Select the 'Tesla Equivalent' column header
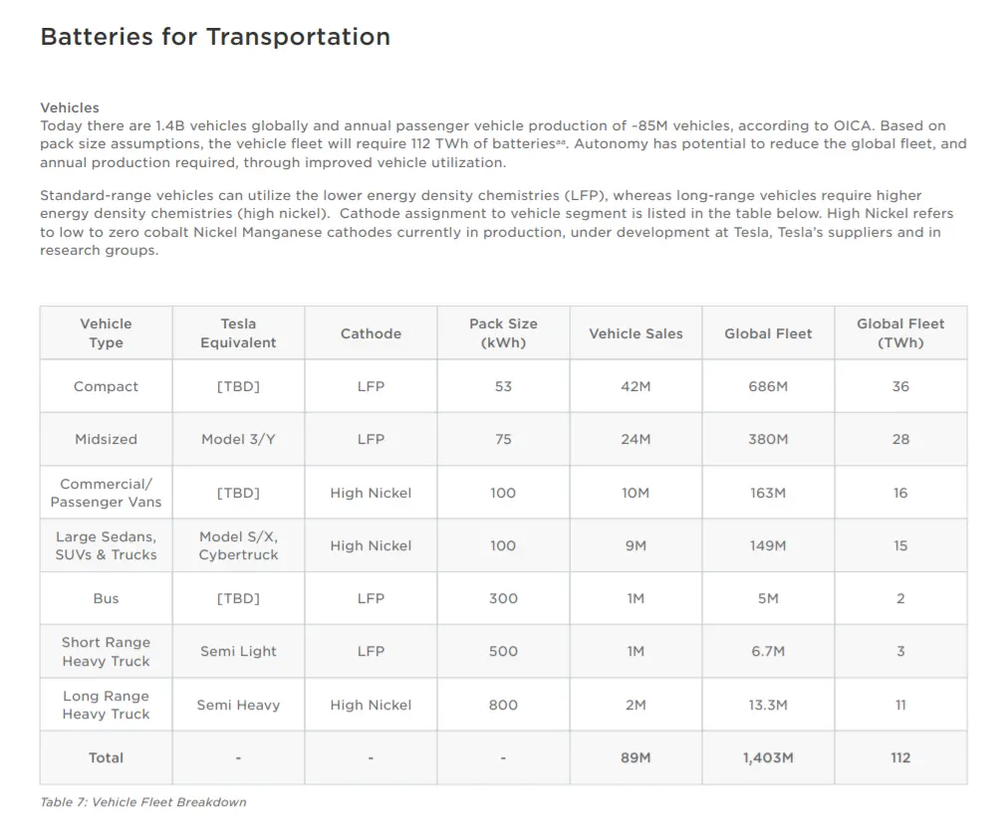 [x=238, y=333]
